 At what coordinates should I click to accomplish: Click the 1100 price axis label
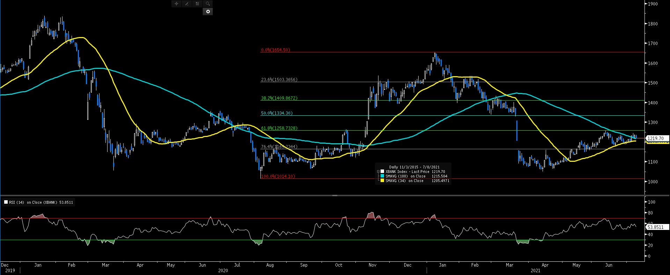(653, 162)
